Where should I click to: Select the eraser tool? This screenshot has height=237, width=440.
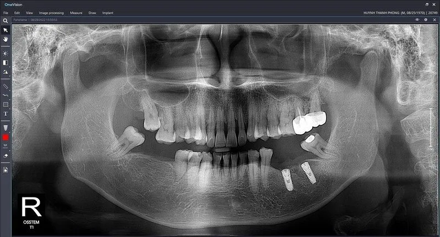(x=5, y=156)
